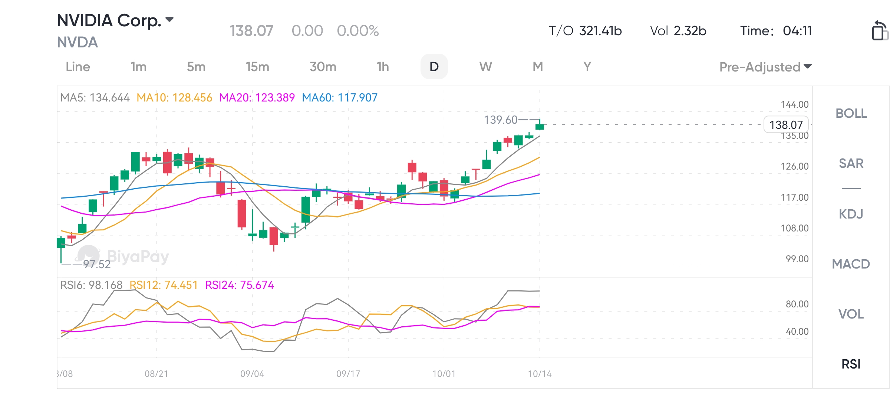Select the D daily timeframe
890x400 pixels.
tap(434, 67)
